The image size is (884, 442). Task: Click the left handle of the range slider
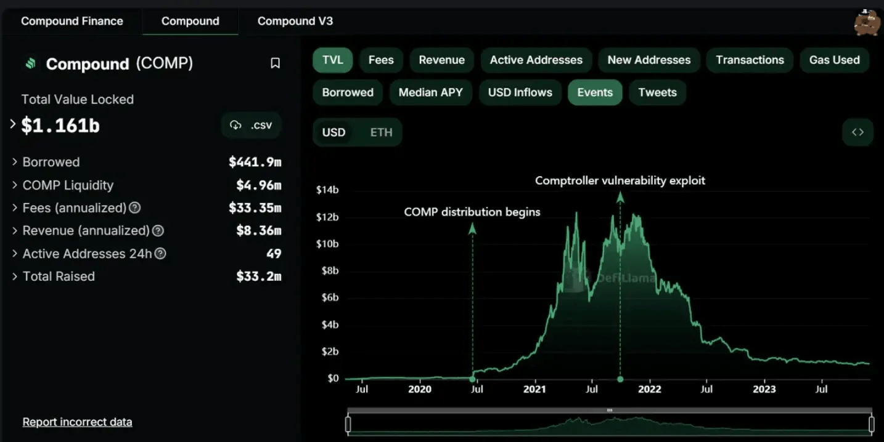click(348, 424)
